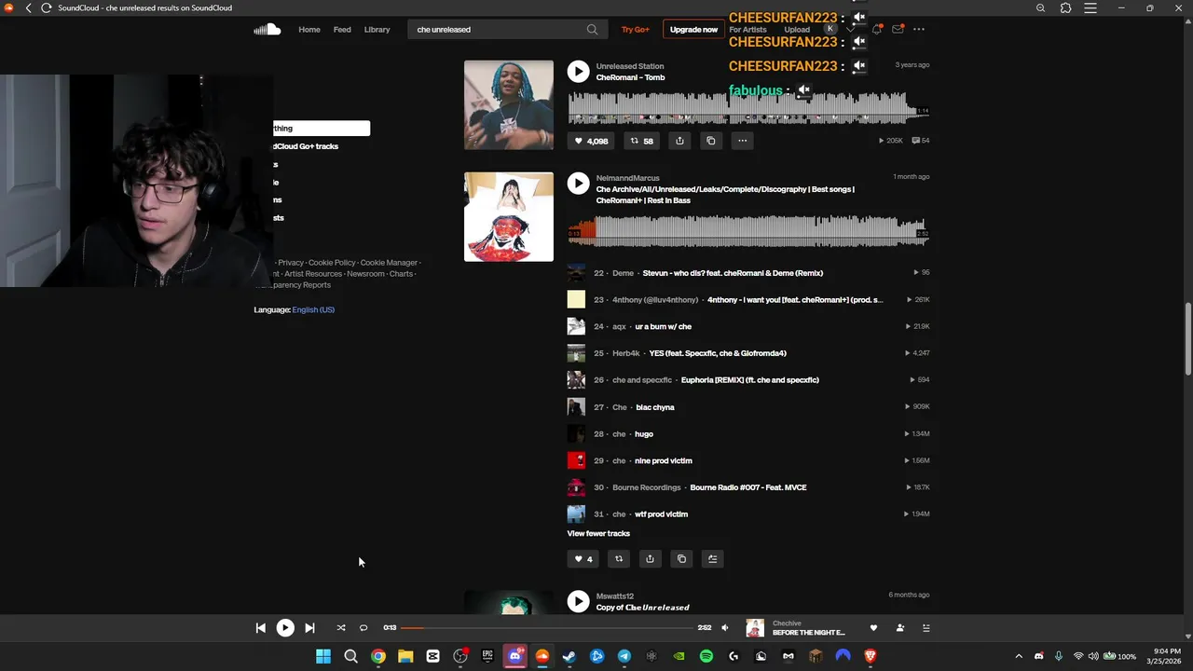The image size is (1193, 671).
Task: Seek in Che Archive playlist waveform
Action: click(747, 230)
